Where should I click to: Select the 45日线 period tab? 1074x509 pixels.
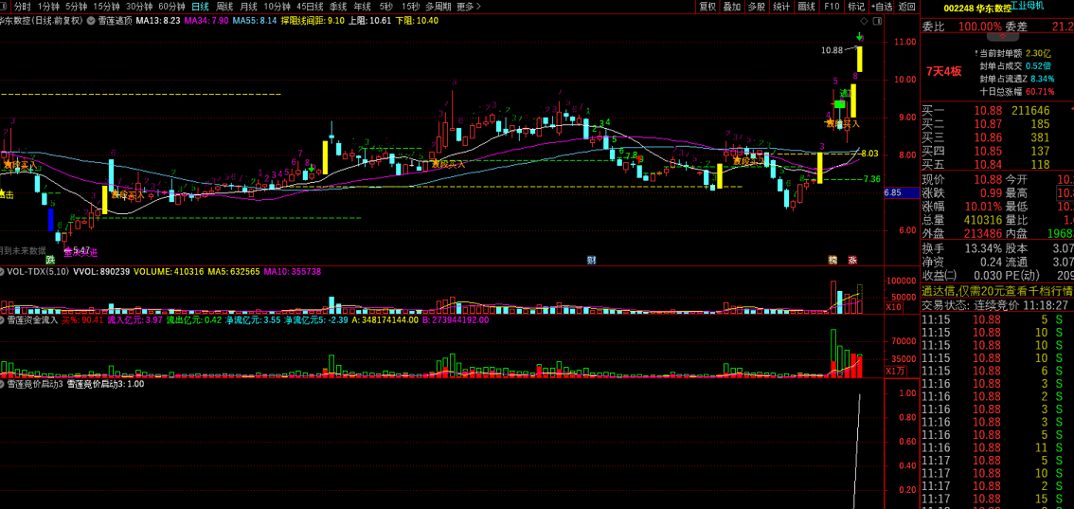pos(310,7)
